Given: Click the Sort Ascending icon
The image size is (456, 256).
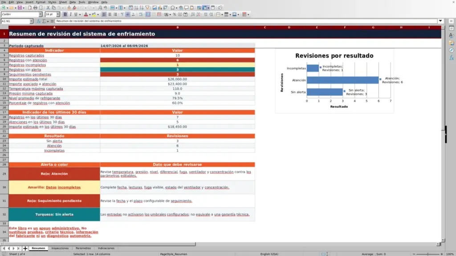Looking at the screenshot, I should 136,8.
